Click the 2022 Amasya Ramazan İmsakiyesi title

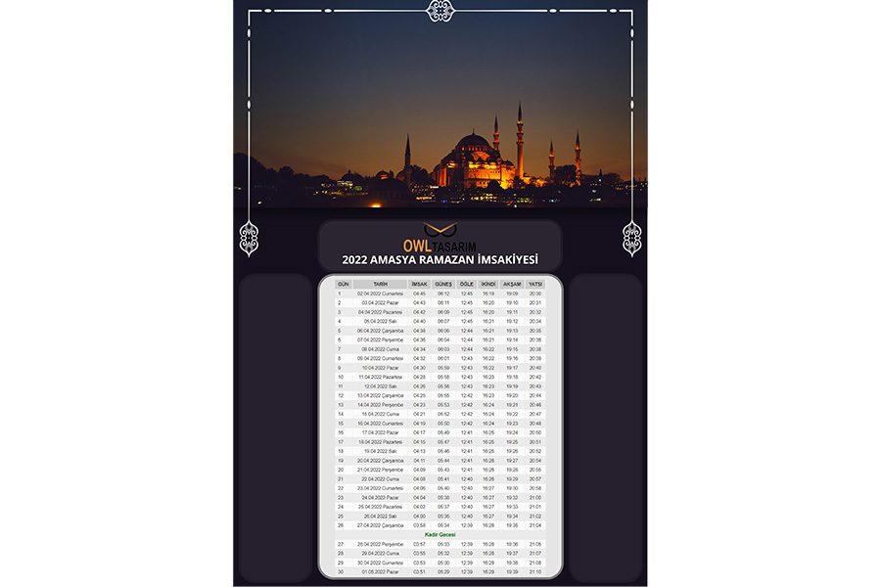(440, 259)
